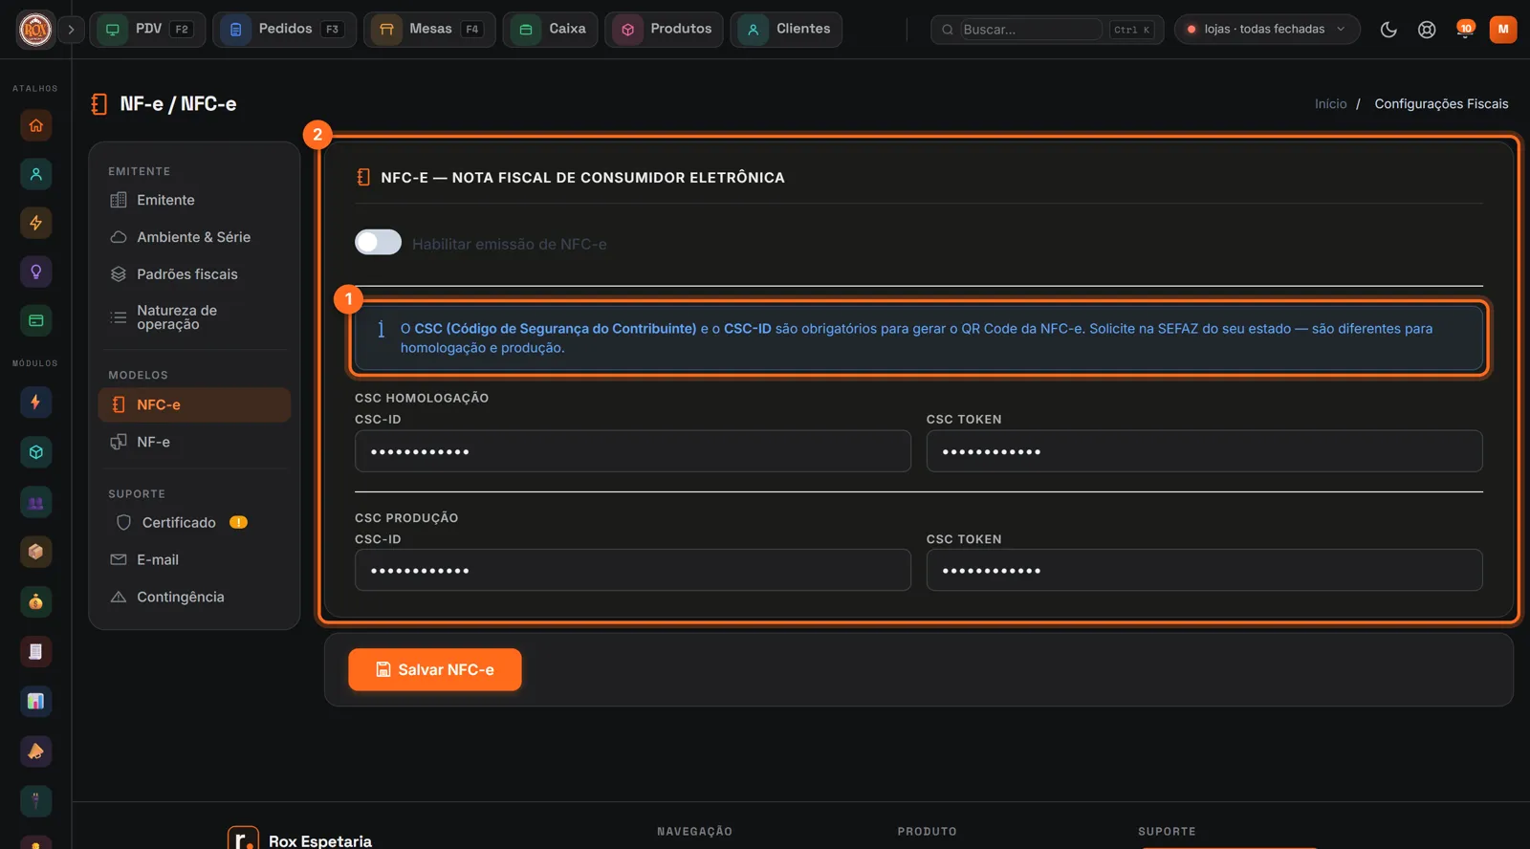Expand the sidebar with the chevron arrow

[x=71, y=30]
